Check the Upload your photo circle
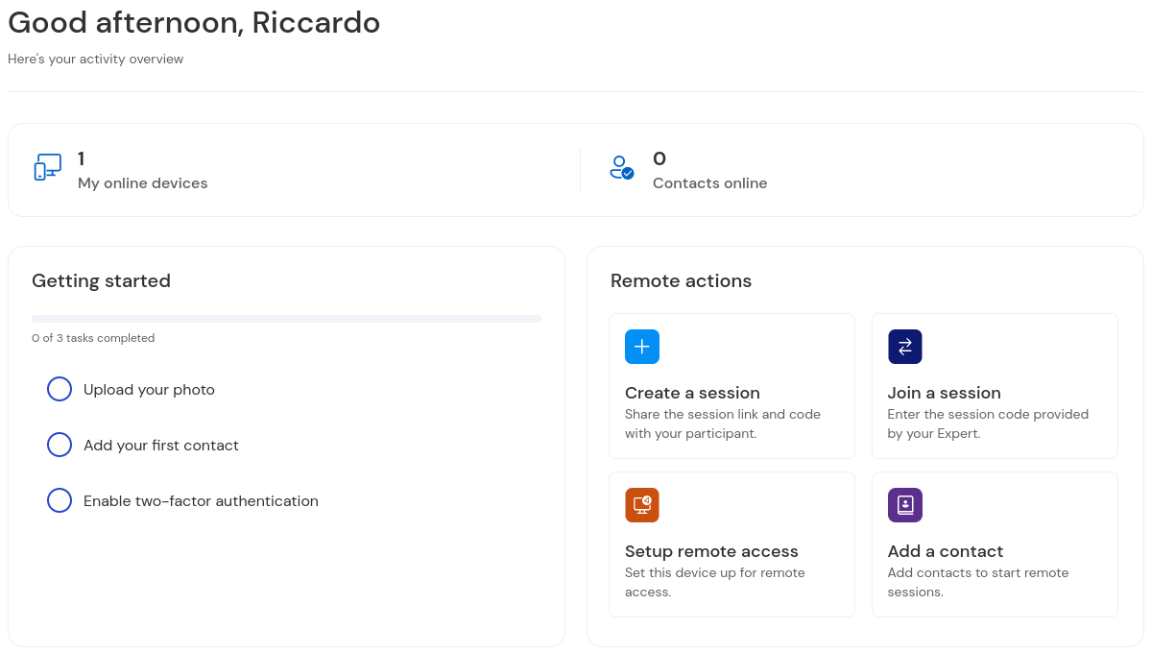Viewport: 1151px width, 653px height. 60,389
